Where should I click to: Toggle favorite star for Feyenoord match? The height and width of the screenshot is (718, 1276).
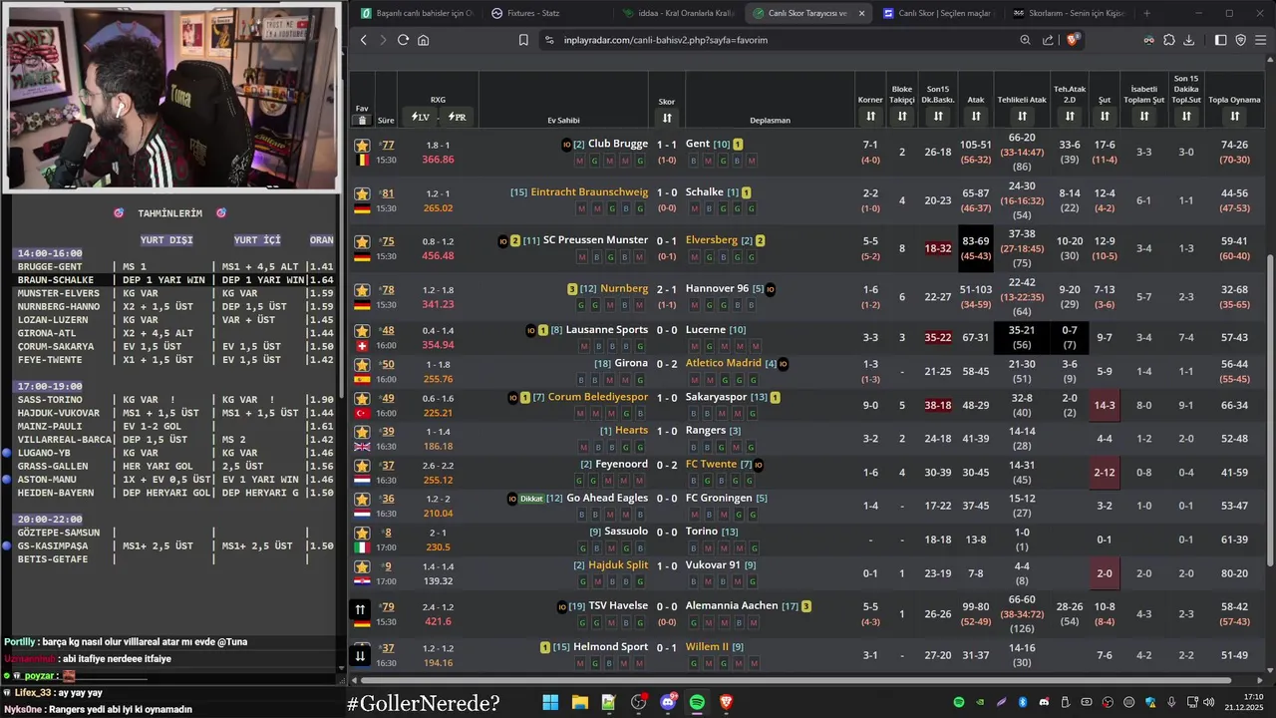362,466
